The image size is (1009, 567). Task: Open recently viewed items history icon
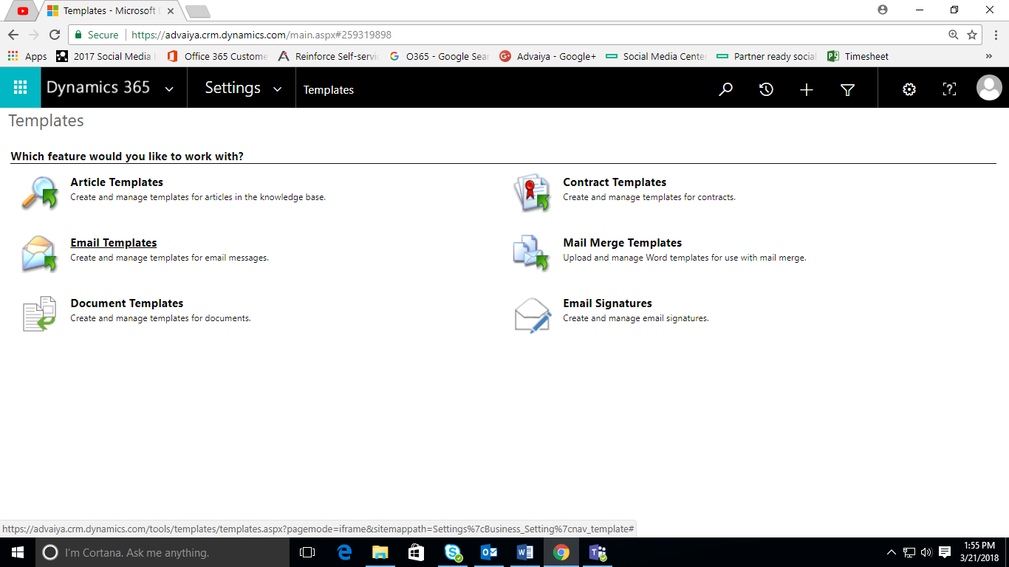click(x=766, y=89)
